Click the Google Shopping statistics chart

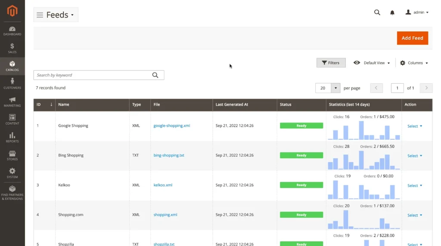click(363, 130)
